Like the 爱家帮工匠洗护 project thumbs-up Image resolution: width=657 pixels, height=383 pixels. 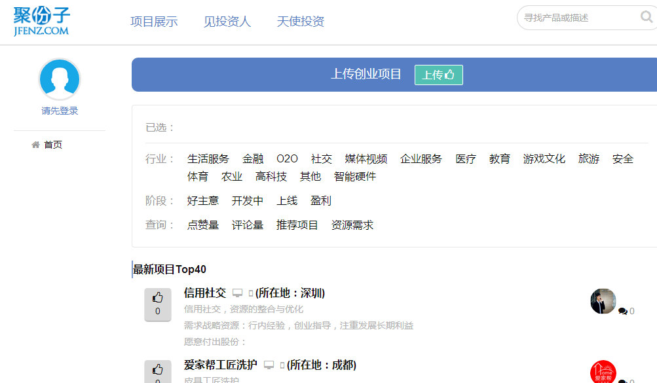[x=157, y=371]
